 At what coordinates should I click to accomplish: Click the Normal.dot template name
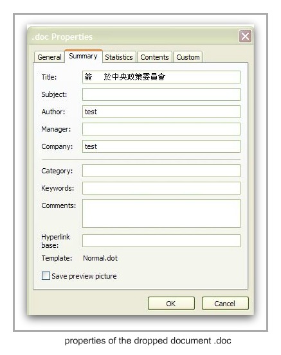point(100,258)
